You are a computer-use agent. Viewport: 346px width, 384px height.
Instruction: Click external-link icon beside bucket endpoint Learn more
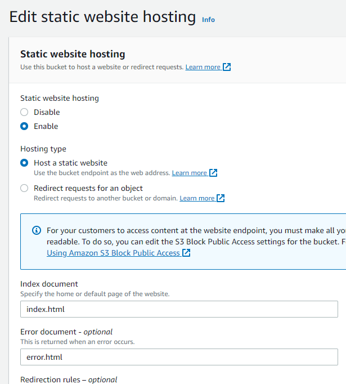pos(213,173)
